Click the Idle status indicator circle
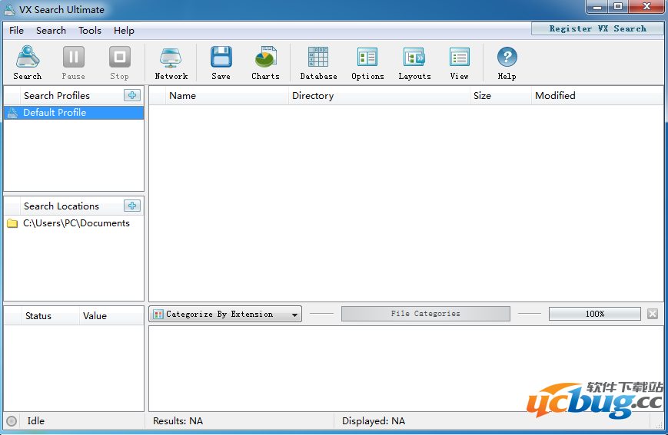 (12, 421)
